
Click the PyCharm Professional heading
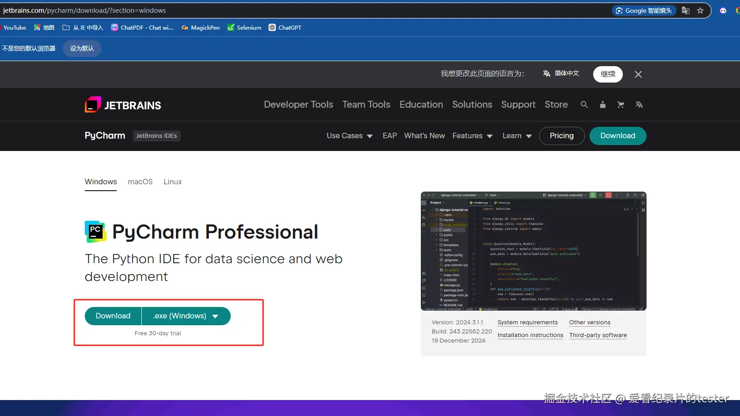click(215, 232)
